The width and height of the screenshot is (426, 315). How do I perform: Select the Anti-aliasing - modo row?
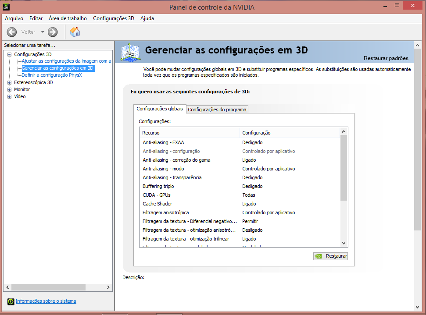240,169
